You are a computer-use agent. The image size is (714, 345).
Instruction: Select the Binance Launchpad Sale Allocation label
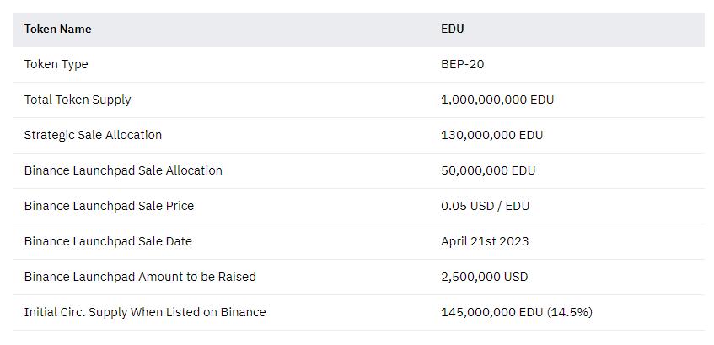coord(123,170)
